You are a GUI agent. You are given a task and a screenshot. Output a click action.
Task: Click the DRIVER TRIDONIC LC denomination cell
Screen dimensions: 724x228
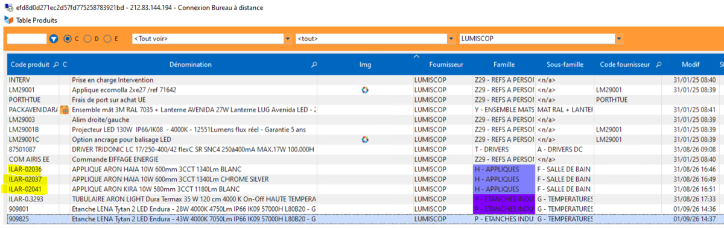click(x=194, y=150)
